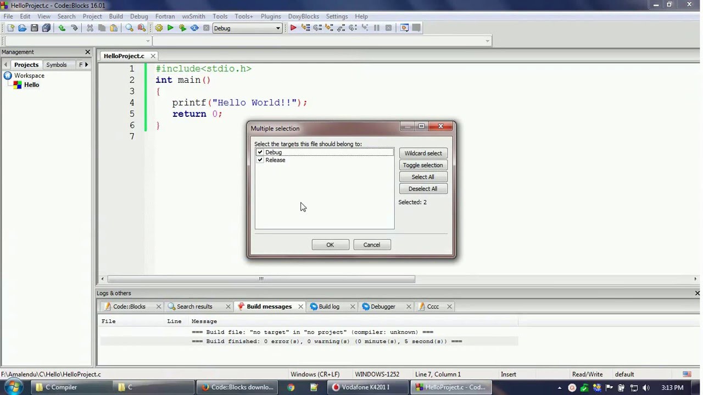
Task: Run the program with the green arrow
Action: click(x=170, y=28)
